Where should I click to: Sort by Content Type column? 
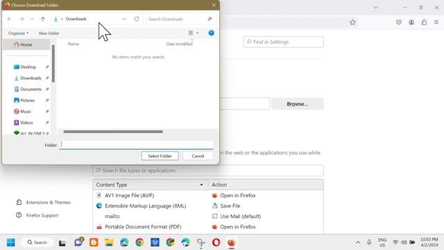(150, 185)
